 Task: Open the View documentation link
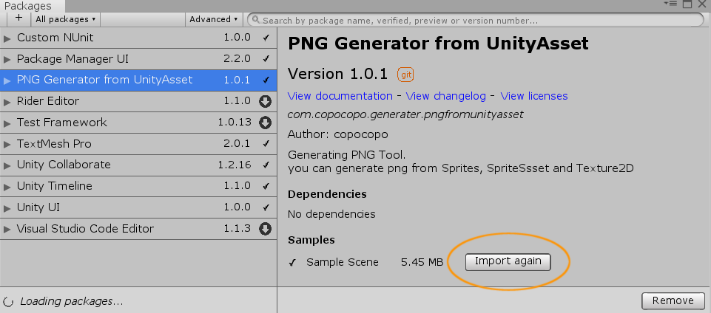tap(340, 96)
